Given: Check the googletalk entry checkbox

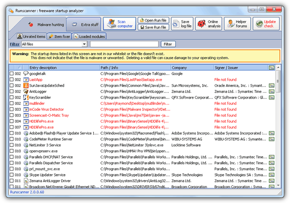Looking at the screenshot, I should [12, 73].
